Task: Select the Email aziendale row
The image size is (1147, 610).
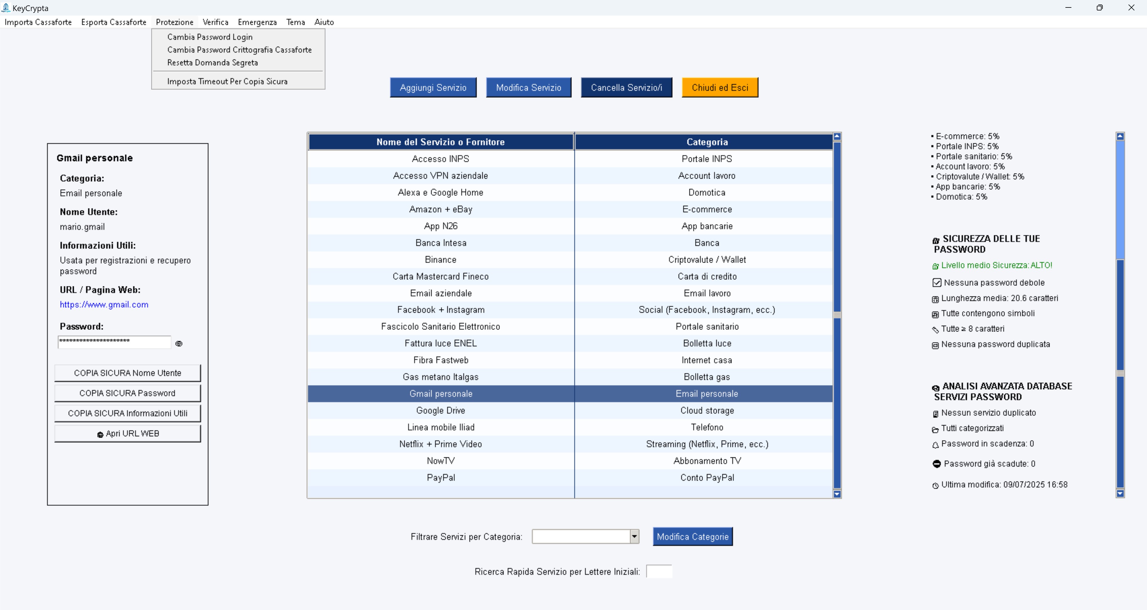Action: pyautogui.click(x=570, y=293)
